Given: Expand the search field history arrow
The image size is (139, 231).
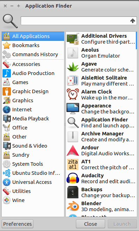Looking at the screenshot, I should (x=133, y=21).
